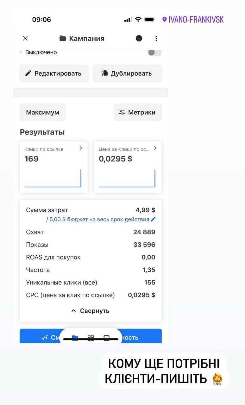Open the Клики по ссылке card chevron
Screen dimensions: 245x405
(x=81, y=148)
